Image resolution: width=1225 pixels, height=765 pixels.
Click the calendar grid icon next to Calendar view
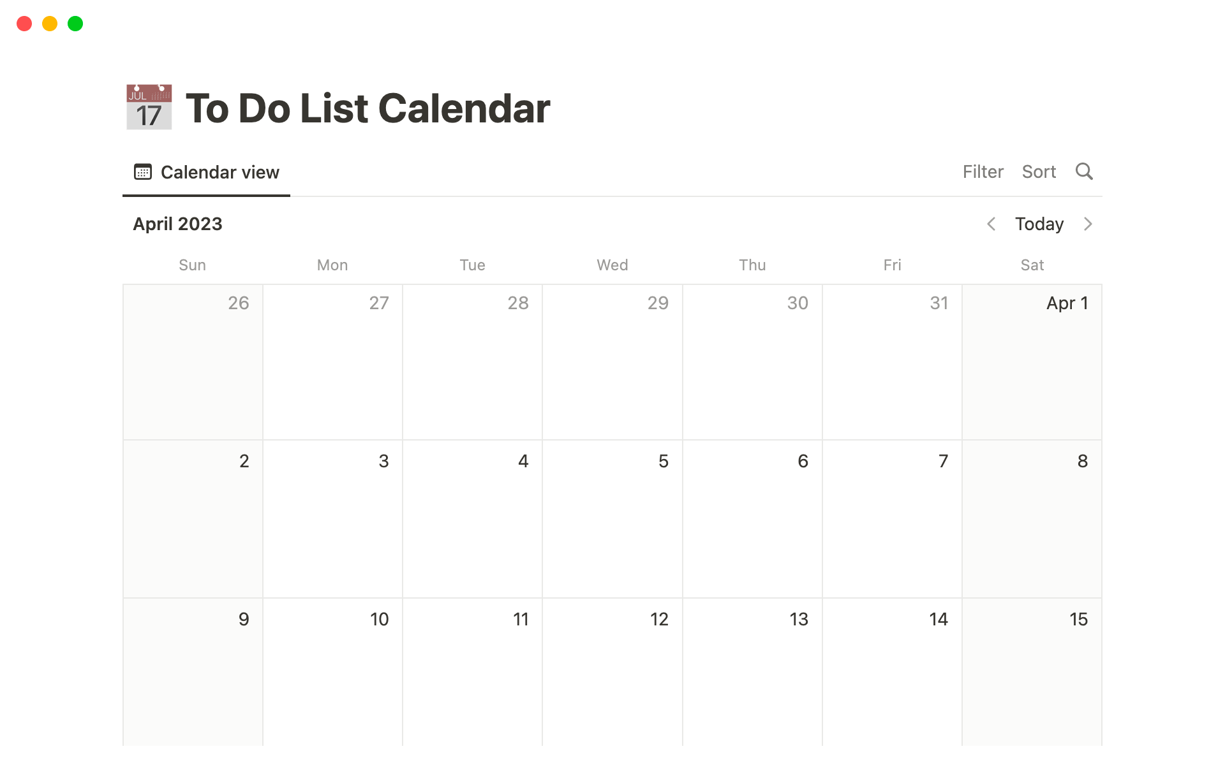(142, 172)
